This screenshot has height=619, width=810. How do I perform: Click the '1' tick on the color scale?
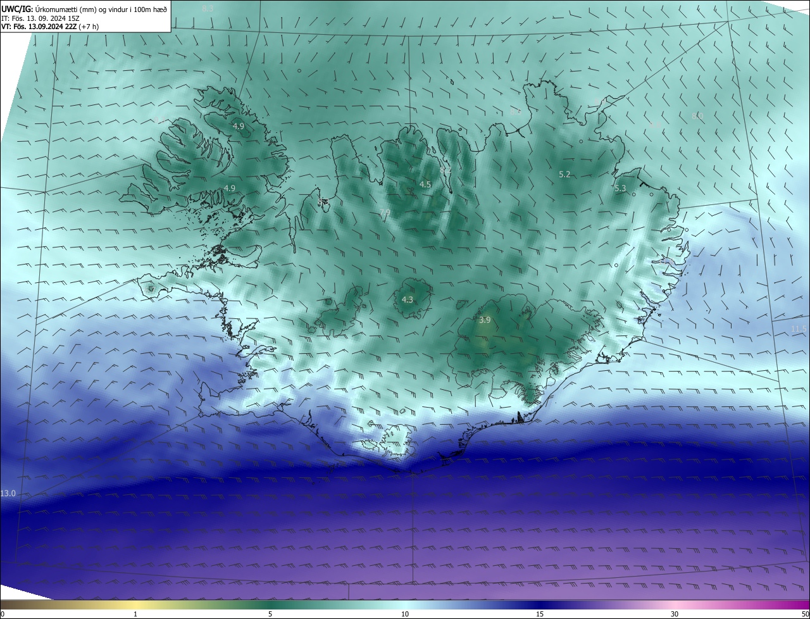pyautogui.click(x=135, y=614)
